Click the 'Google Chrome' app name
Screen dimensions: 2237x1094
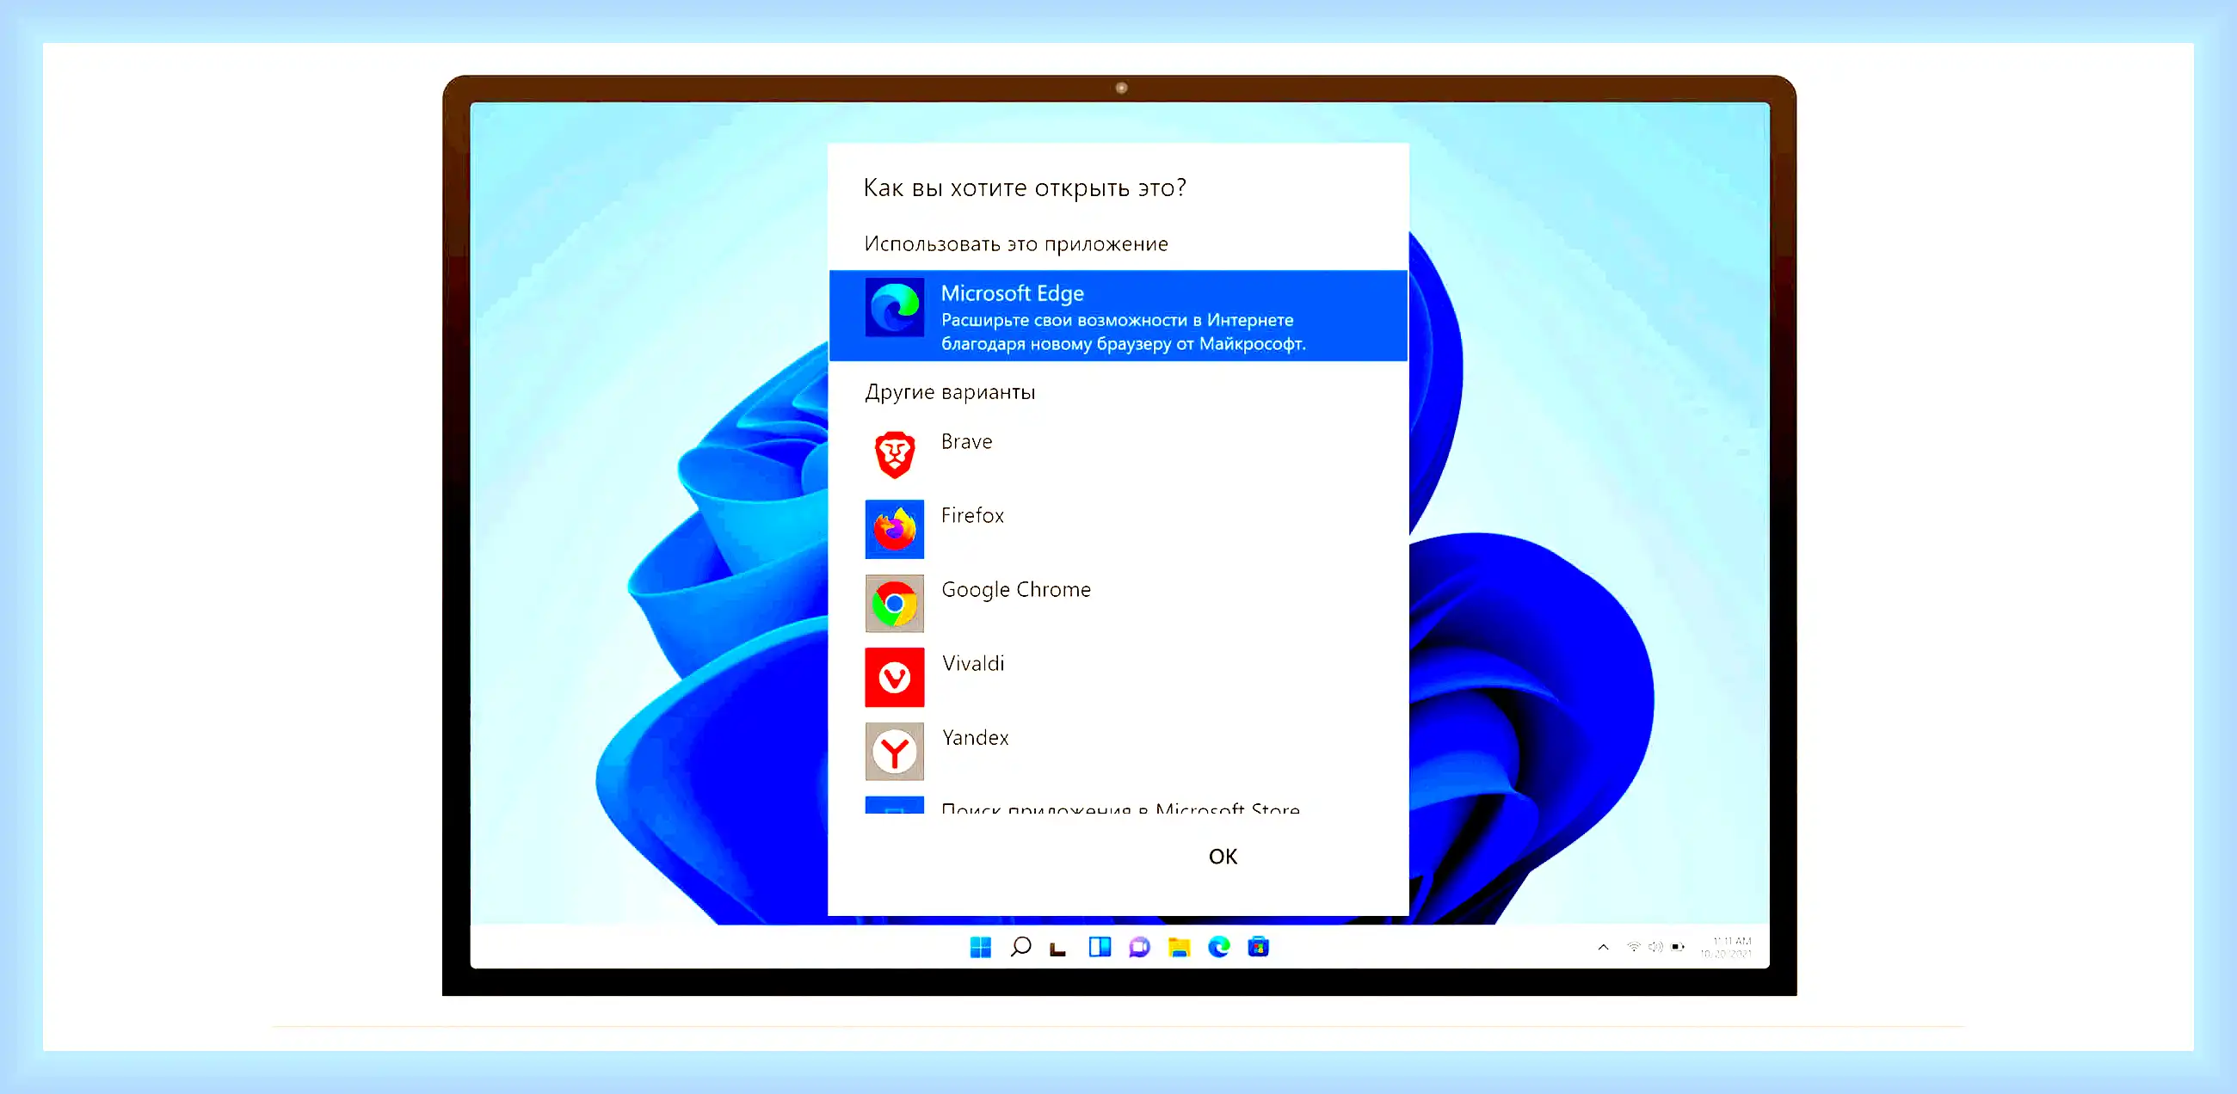[x=1016, y=590]
